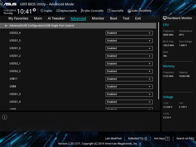Click the Hot Keys question mark icon

(x=167, y=139)
